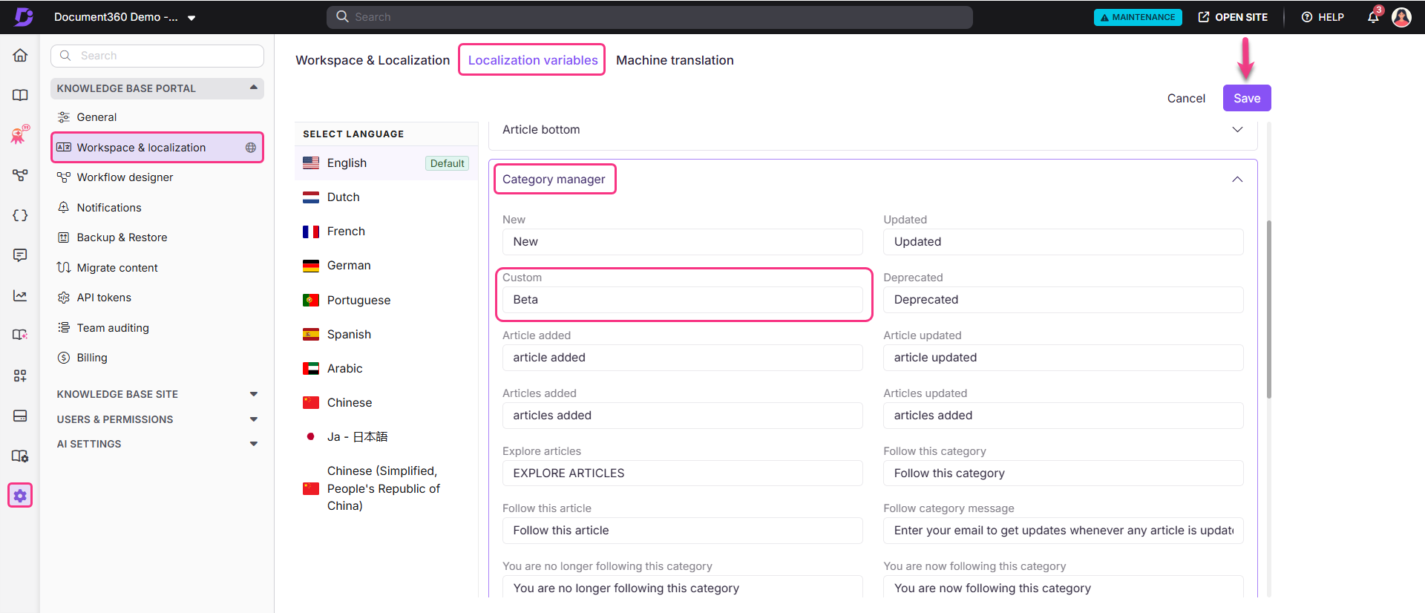
Task: Click the Maintenance badge
Action: pyautogui.click(x=1138, y=17)
